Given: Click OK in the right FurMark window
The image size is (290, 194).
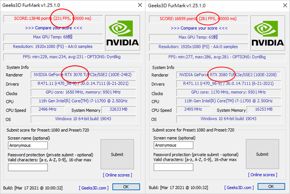Looking at the screenshot, I should [x=271, y=186].
